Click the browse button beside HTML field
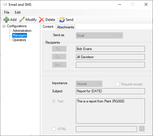Viewport: 153px width, 136px height. [142, 129]
